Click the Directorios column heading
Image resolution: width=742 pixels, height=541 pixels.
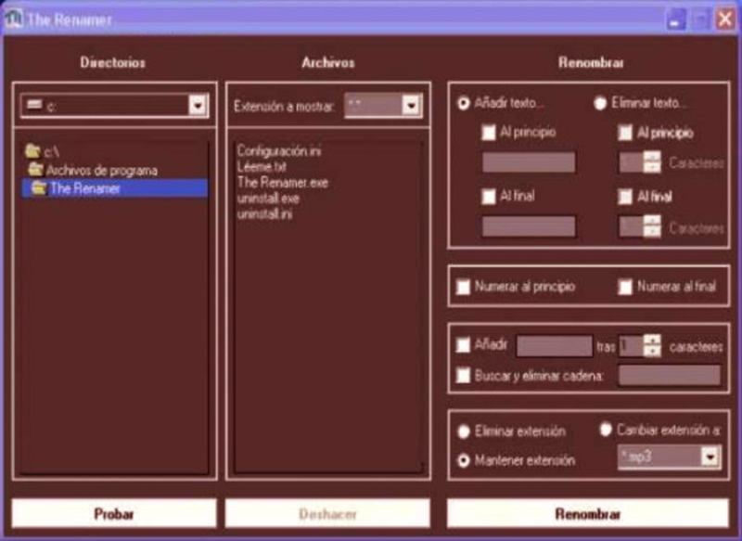(x=112, y=62)
